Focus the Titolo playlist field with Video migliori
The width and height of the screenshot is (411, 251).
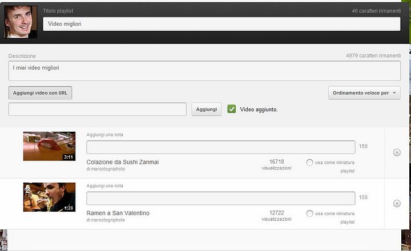pyautogui.click(x=221, y=24)
